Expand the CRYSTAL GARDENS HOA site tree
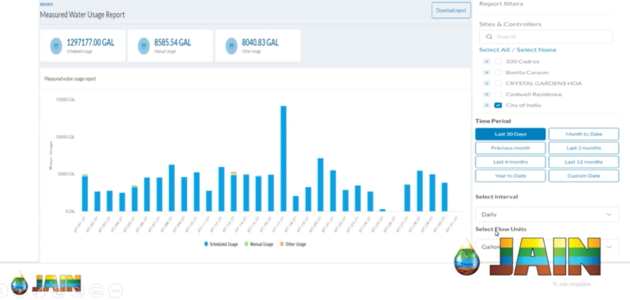The height and width of the screenshot is (300, 630). pos(486,83)
